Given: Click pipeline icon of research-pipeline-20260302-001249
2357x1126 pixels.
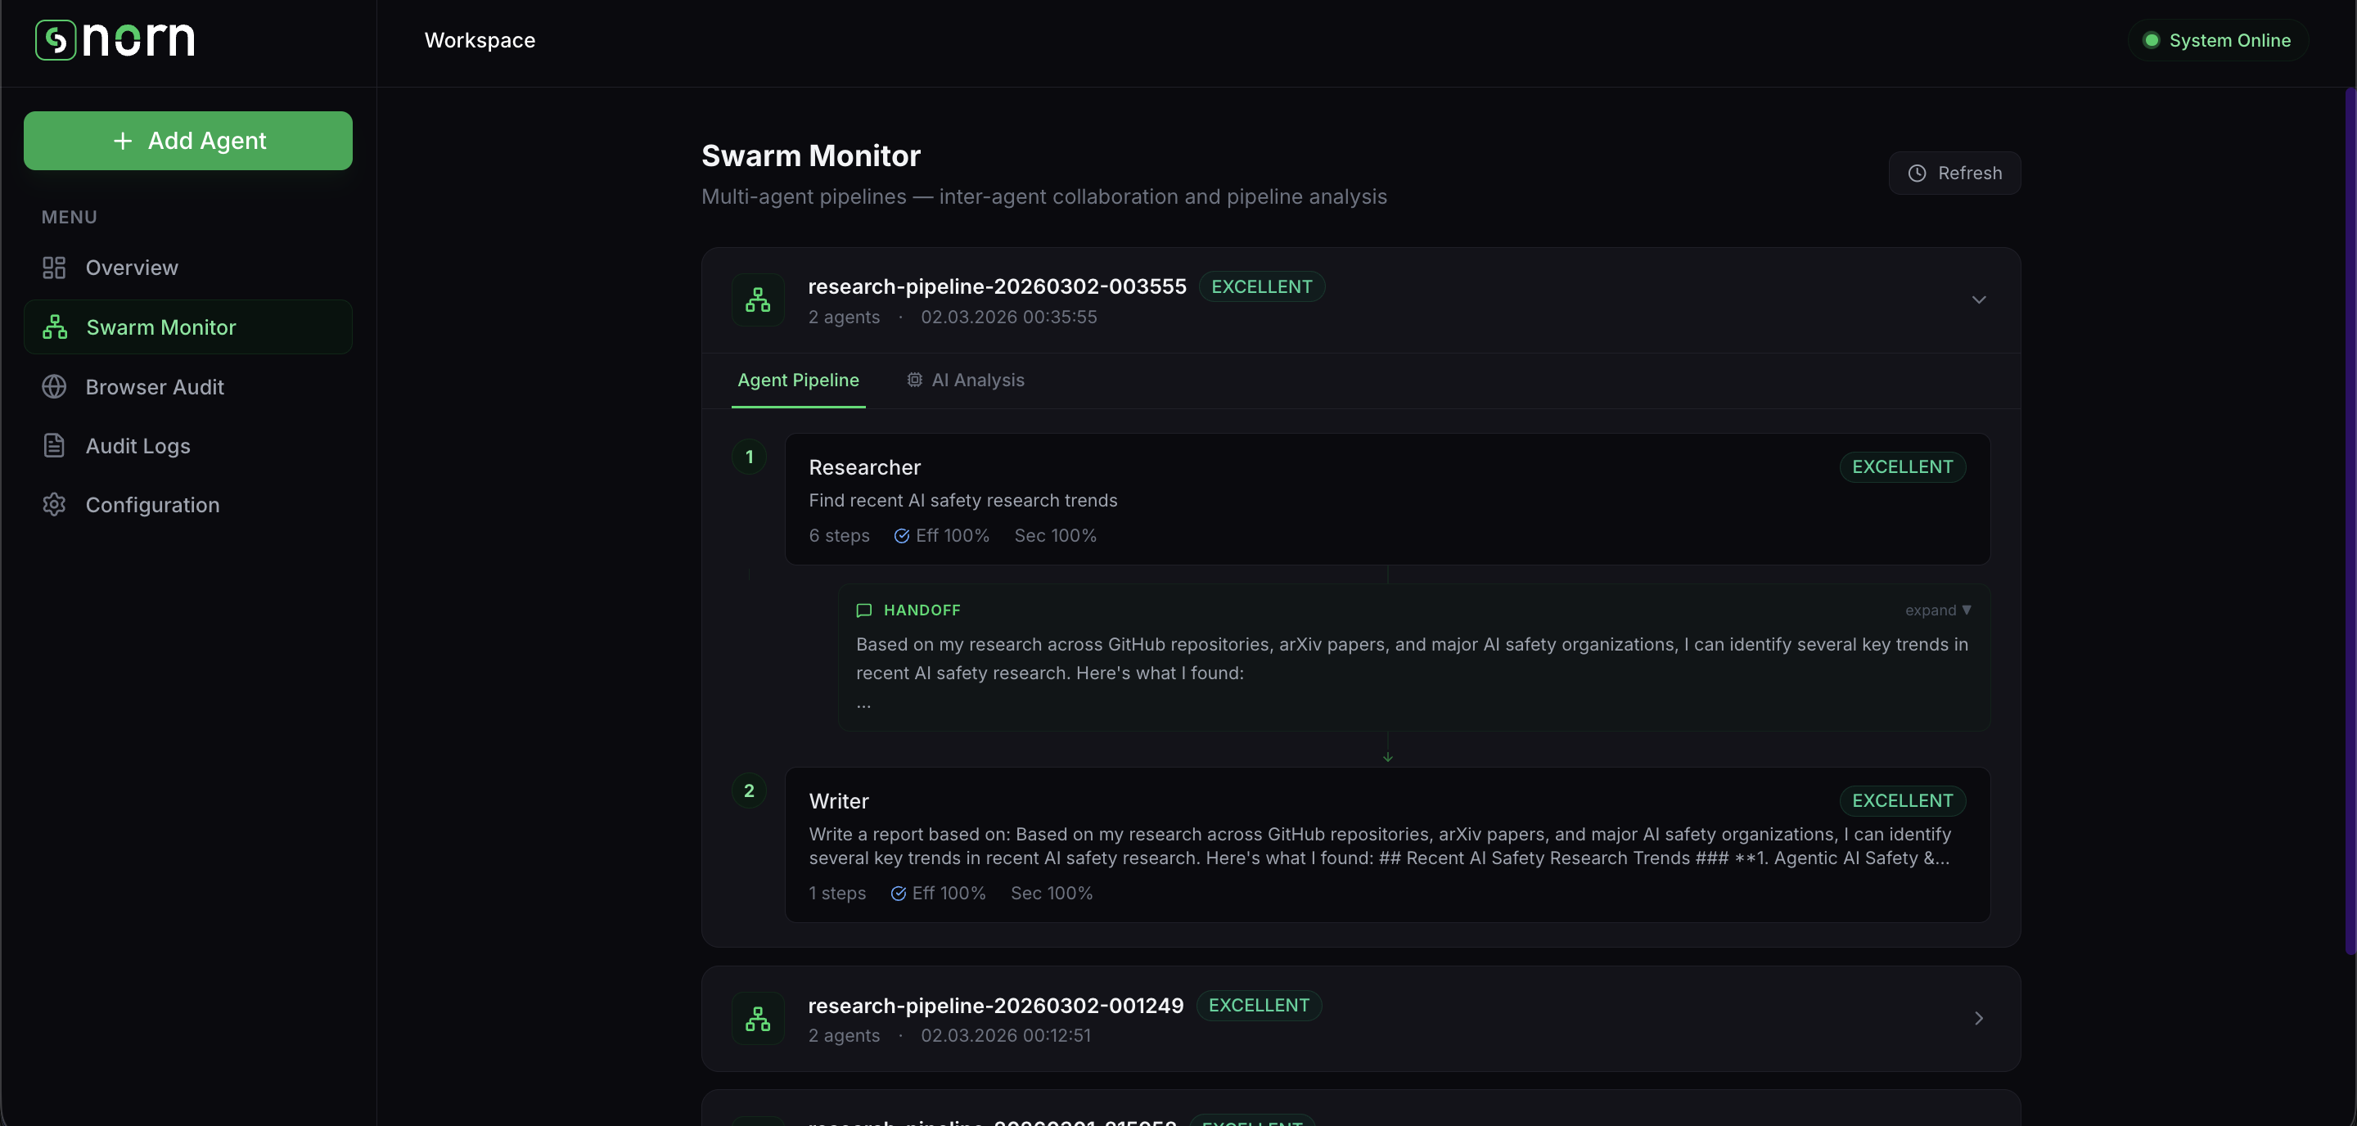Looking at the screenshot, I should click(x=758, y=1019).
